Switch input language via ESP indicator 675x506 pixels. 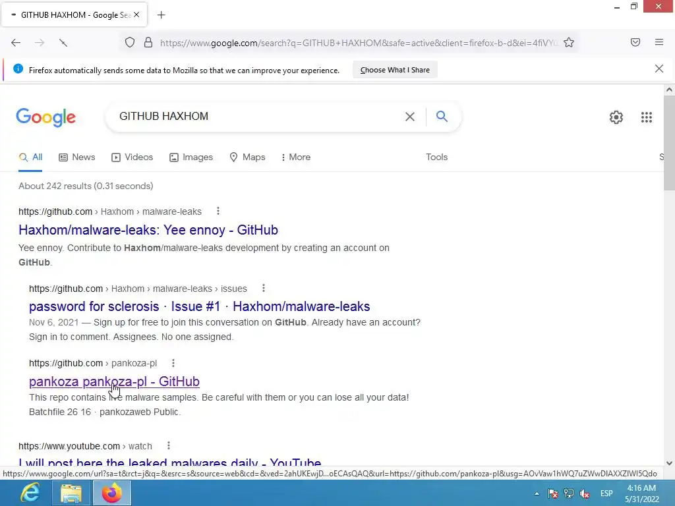pyautogui.click(x=606, y=493)
